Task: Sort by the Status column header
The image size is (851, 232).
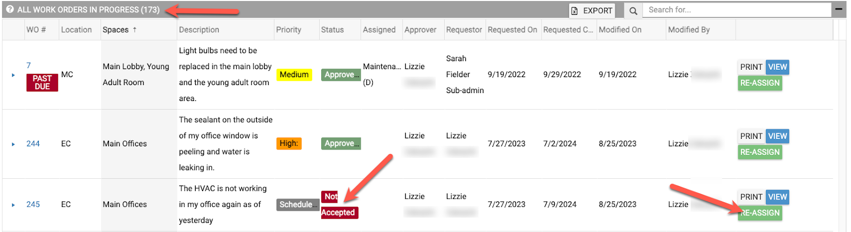Action: (x=332, y=30)
